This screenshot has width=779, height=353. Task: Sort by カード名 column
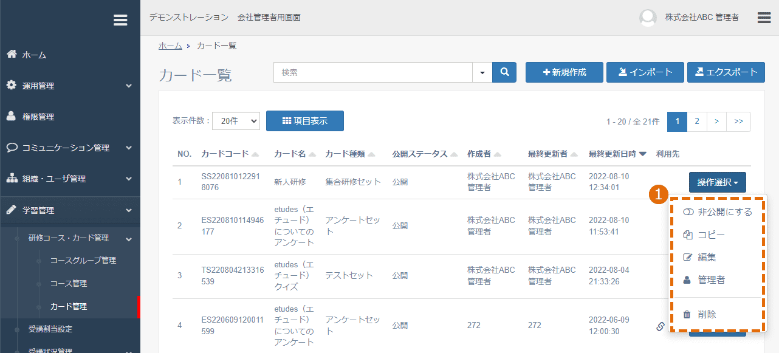click(295, 154)
